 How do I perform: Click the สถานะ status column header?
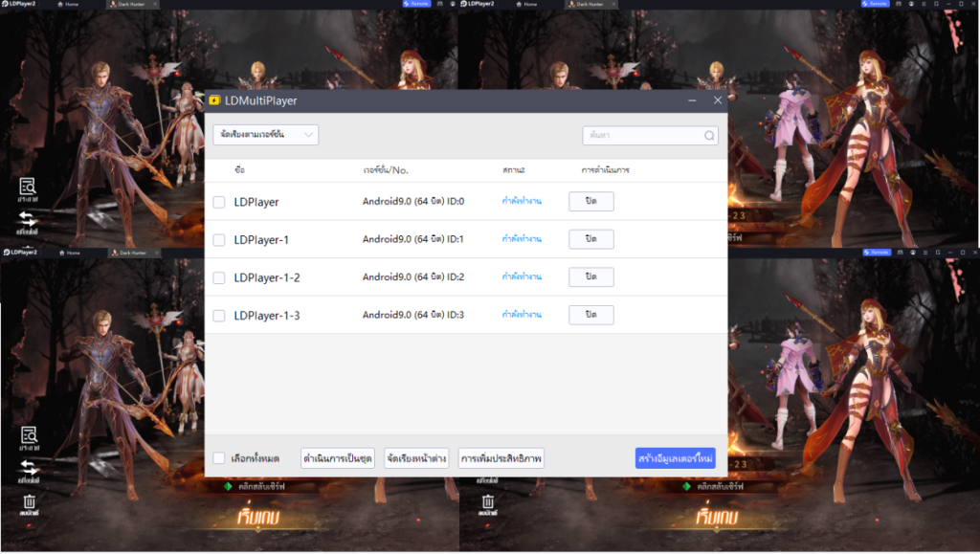tap(514, 170)
